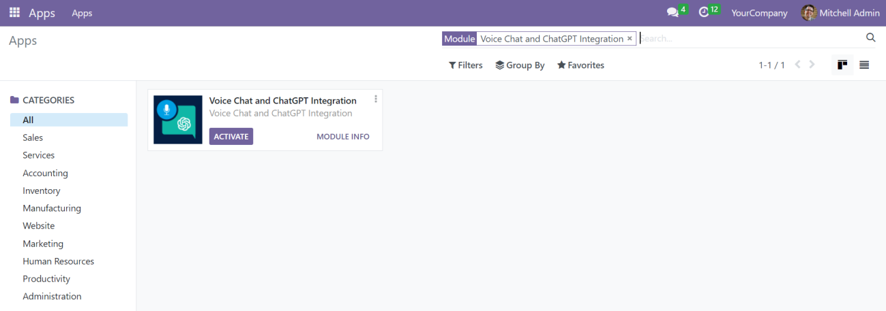Viewport: 886px width, 311px height.
Task: Open the conversations message icon
Action: click(x=673, y=13)
